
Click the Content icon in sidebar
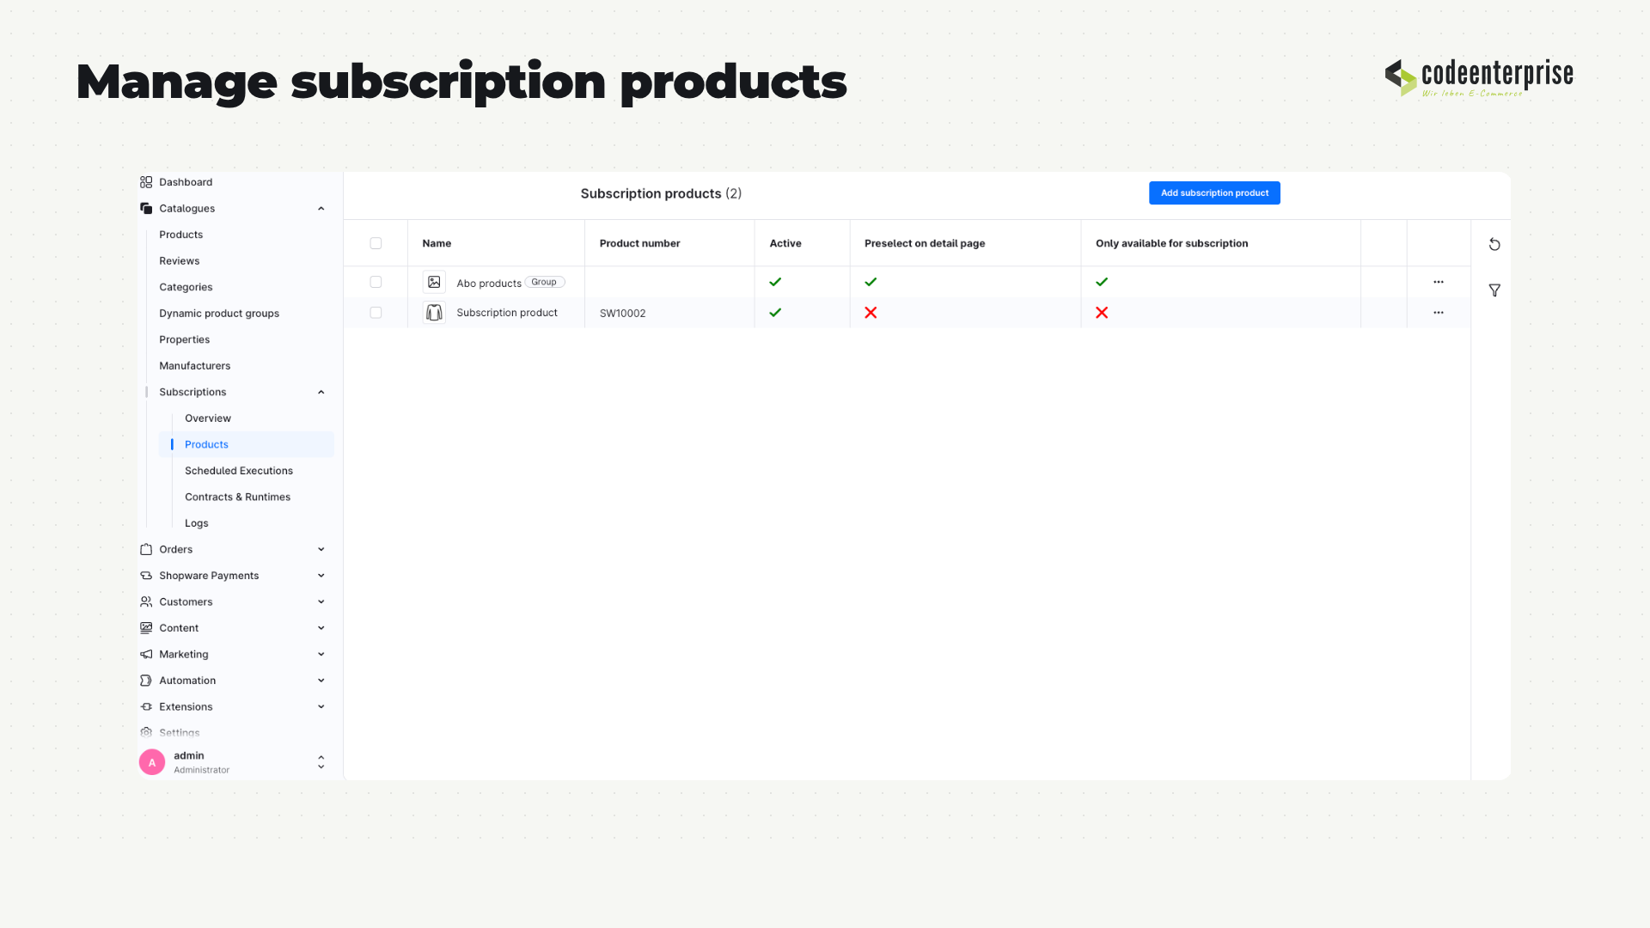pos(146,628)
